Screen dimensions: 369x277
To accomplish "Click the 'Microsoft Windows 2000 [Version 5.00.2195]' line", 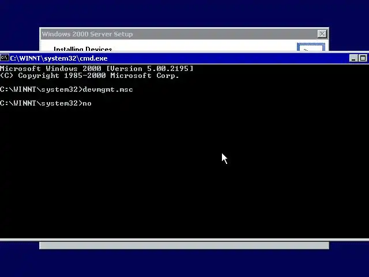I will point(96,69).
